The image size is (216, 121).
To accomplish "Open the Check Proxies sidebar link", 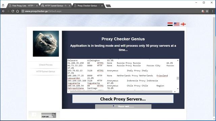I will point(46,65).
